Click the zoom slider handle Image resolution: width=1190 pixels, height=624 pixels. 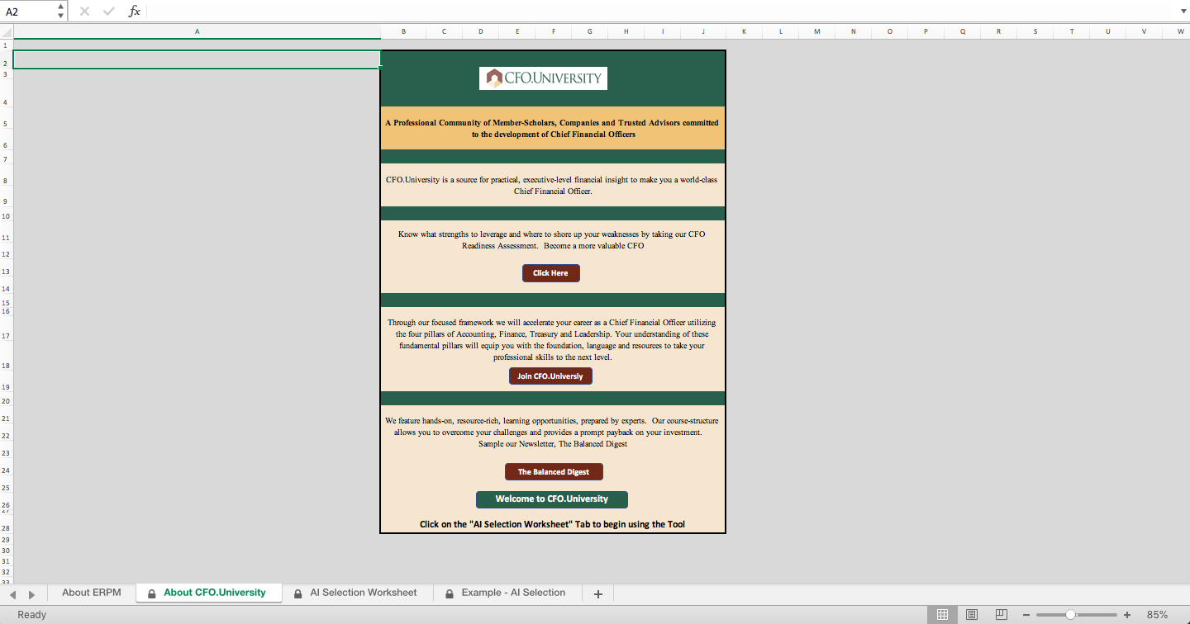point(1070,615)
